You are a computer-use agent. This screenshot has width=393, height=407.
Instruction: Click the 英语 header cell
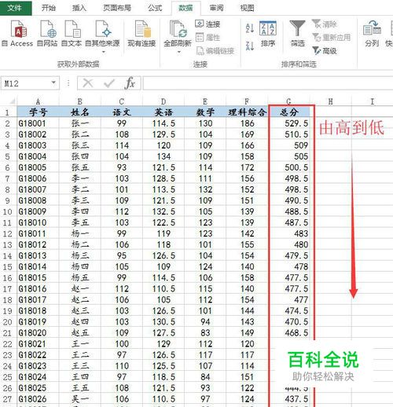(163, 112)
